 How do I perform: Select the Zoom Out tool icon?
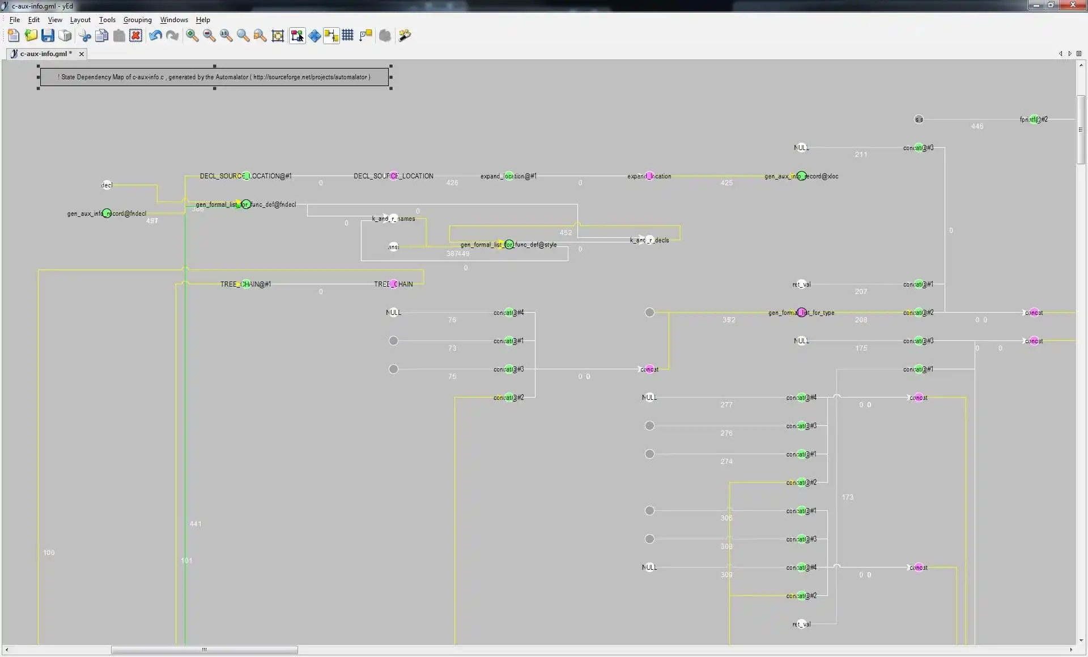[209, 35]
